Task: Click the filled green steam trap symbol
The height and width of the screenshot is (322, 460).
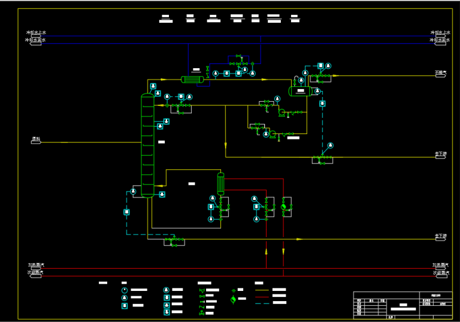Action: point(284,206)
